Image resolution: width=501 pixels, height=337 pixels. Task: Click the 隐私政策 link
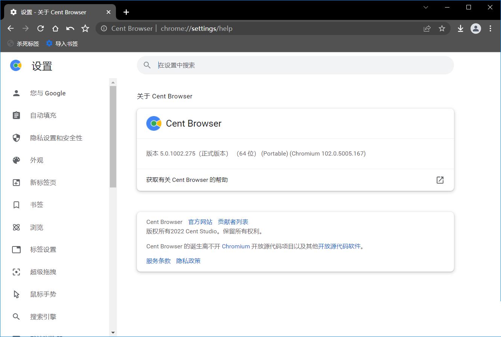[188, 261]
